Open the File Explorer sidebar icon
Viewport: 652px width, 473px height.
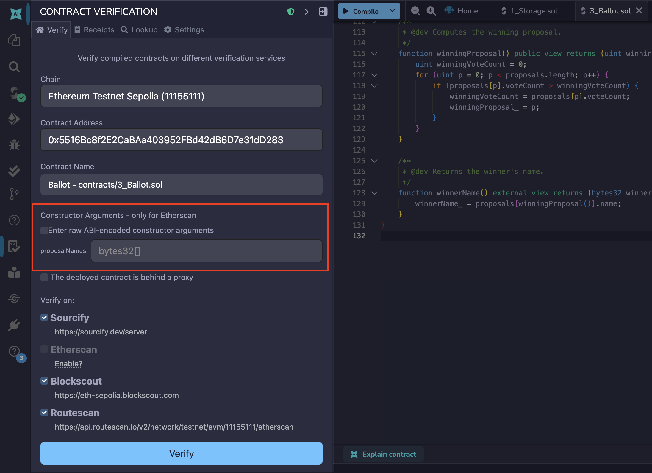coord(14,40)
